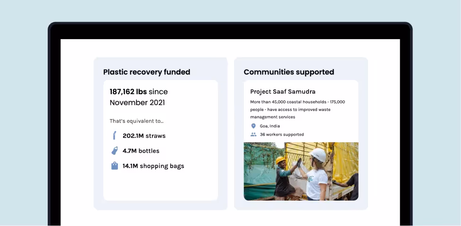Open the Project Saaf Samudra photo
461x226 pixels.
pos(301,171)
